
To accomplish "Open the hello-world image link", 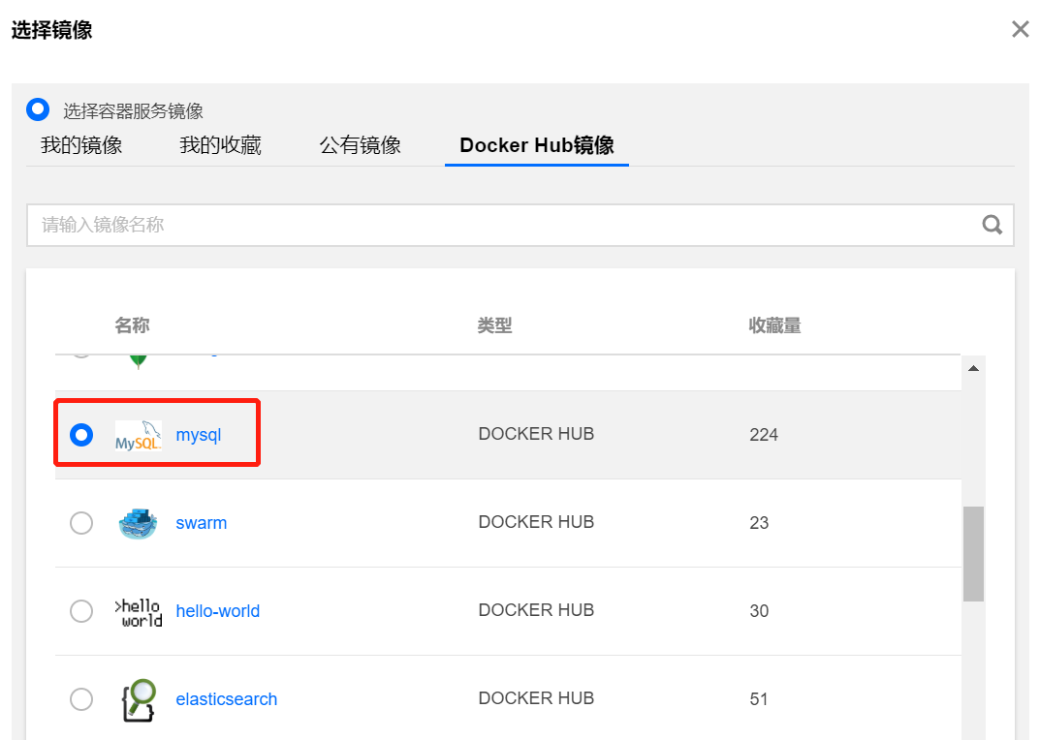I will click(x=217, y=611).
